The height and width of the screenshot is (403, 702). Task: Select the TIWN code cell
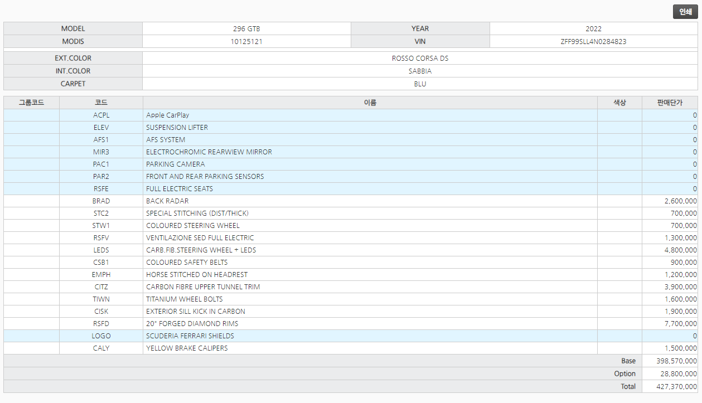point(101,299)
